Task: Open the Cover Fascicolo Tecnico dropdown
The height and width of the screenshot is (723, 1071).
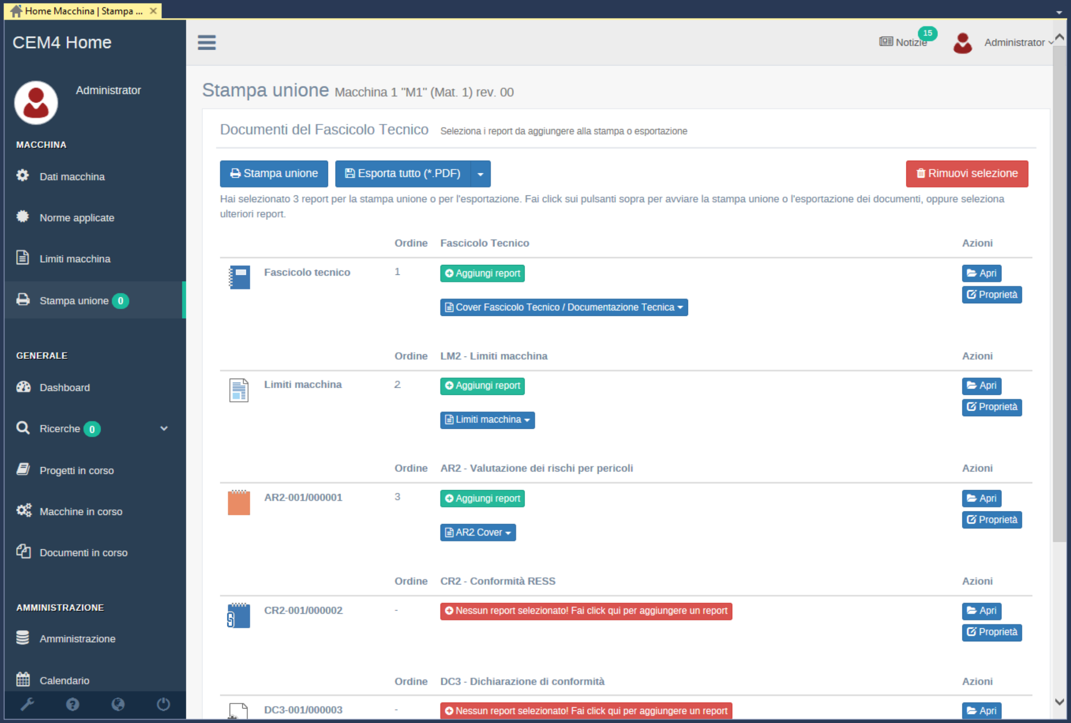Action: coord(563,307)
